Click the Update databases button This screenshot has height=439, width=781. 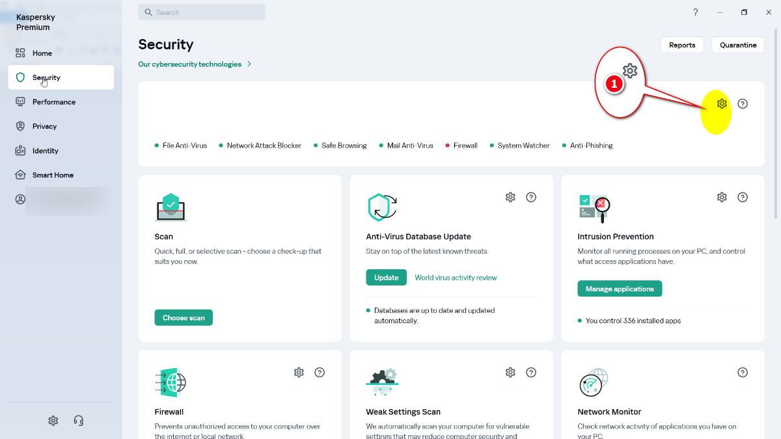tap(386, 278)
